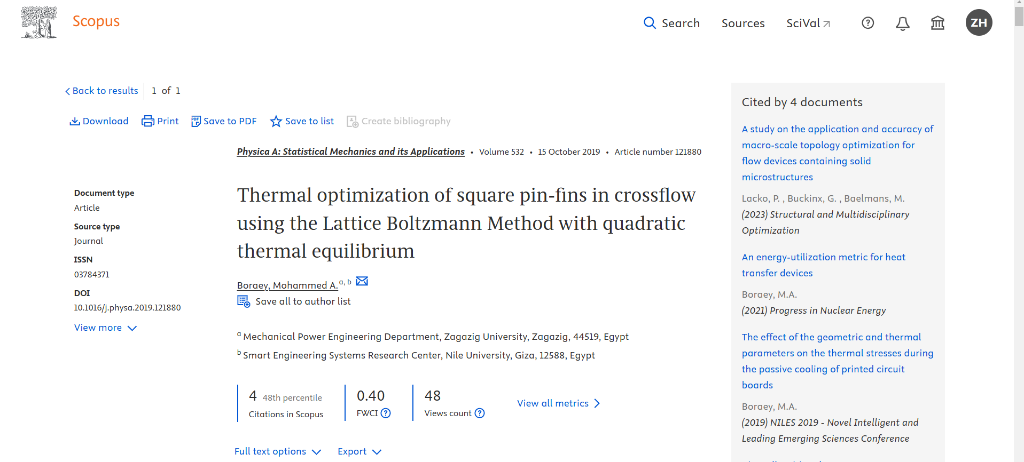
Task: Click the SciVal external link arrow
Action: [826, 23]
